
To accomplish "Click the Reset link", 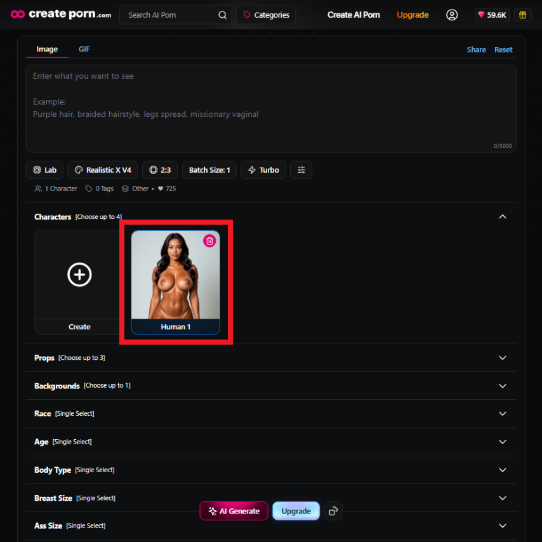I will 503,50.
